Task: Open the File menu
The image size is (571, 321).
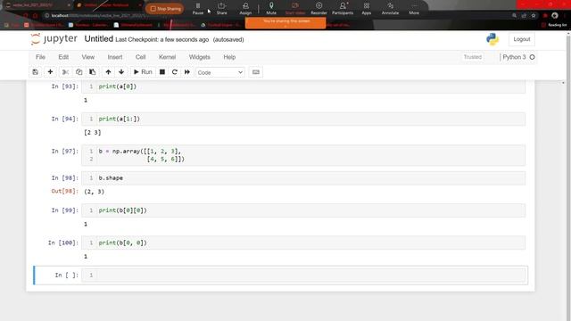Action: (x=40, y=57)
